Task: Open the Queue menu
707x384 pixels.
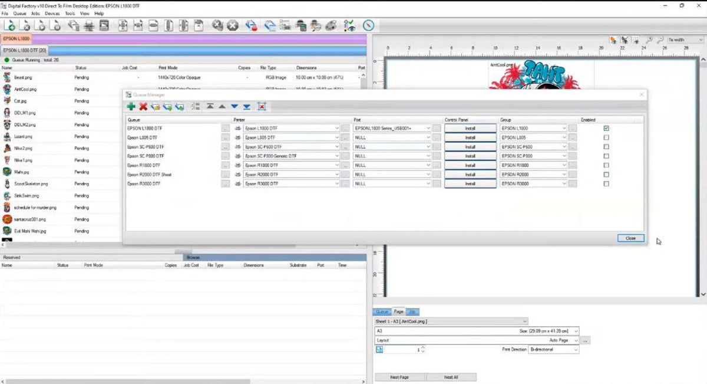Action: coord(19,13)
